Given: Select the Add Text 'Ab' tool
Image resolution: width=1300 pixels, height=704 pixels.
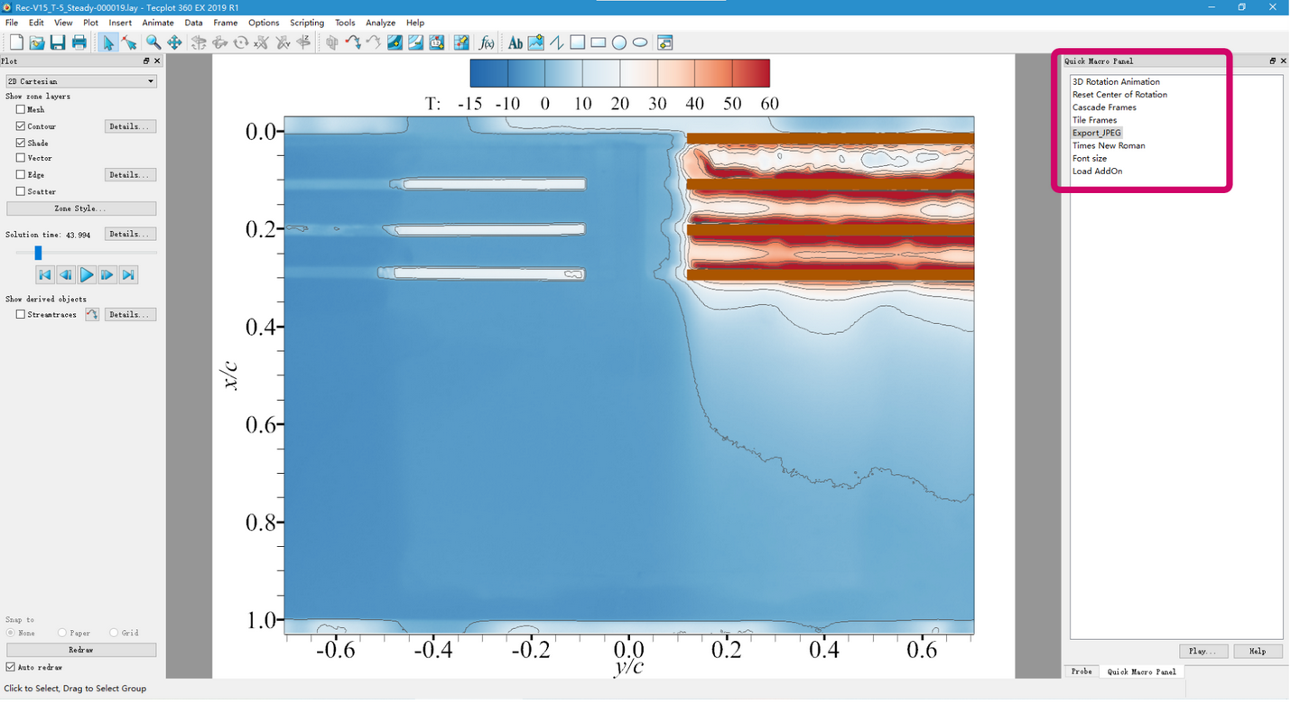Looking at the screenshot, I should click(x=515, y=42).
